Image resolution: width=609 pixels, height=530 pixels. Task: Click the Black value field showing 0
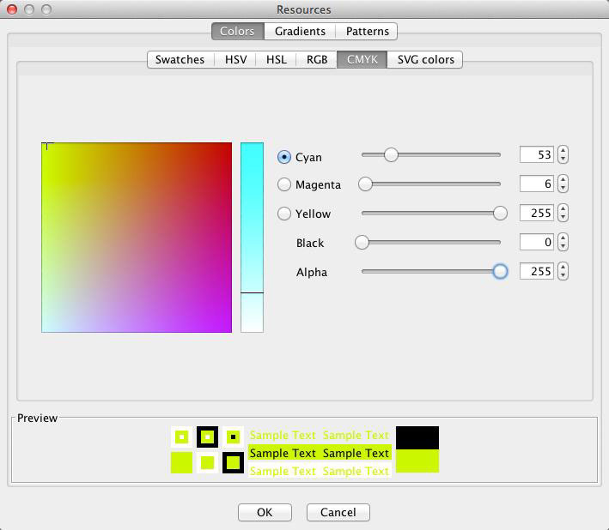coord(536,242)
